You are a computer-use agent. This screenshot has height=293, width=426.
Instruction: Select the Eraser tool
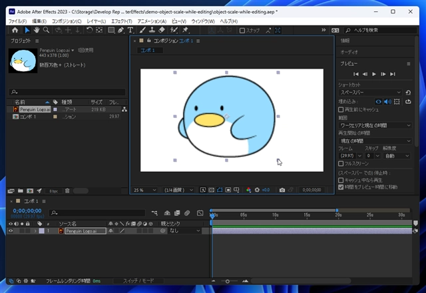pyautogui.click(x=161, y=30)
